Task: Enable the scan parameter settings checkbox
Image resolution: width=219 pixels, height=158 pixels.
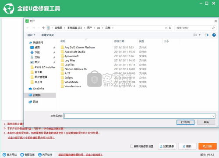Action: (131, 146)
